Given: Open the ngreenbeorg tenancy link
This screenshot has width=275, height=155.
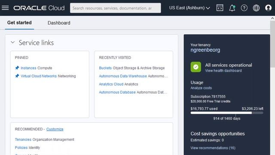Looking at the screenshot, I should point(205,50).
